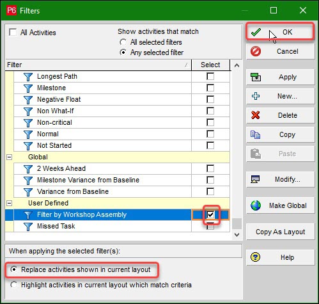Check the Normal select box

tap(210, 134)
